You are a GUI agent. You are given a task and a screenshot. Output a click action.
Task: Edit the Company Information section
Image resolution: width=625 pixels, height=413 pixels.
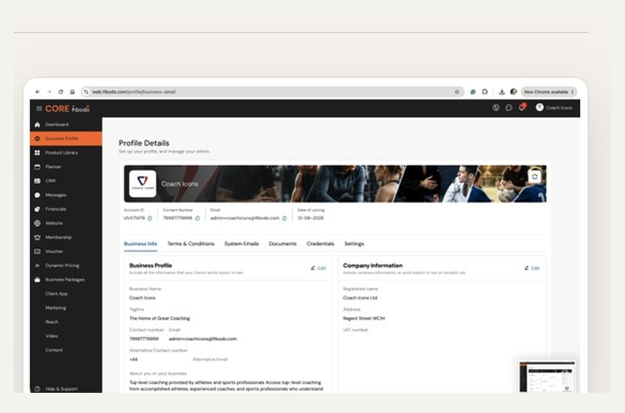[532, 268]
